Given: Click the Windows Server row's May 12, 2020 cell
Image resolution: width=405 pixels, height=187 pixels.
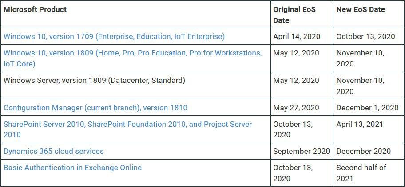Looking at the screenshot, I should click(296, 80).
